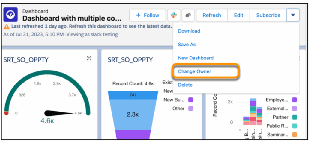The image size is (309, 142).
Task: Choose Delete from the dropdown menu
Action: tap(185, 85)
